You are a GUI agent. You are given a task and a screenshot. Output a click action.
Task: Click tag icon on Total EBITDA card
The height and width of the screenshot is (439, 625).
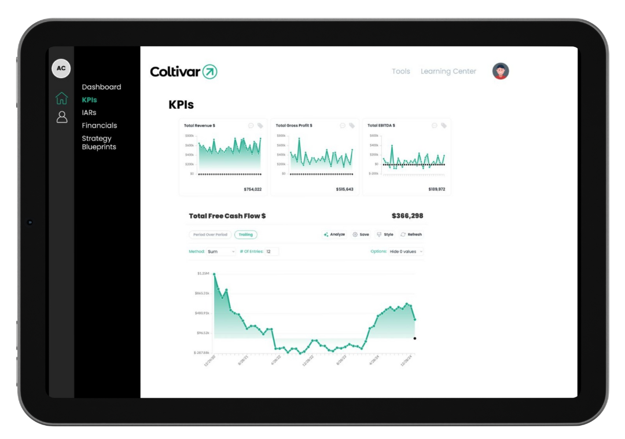pos(444,126)
